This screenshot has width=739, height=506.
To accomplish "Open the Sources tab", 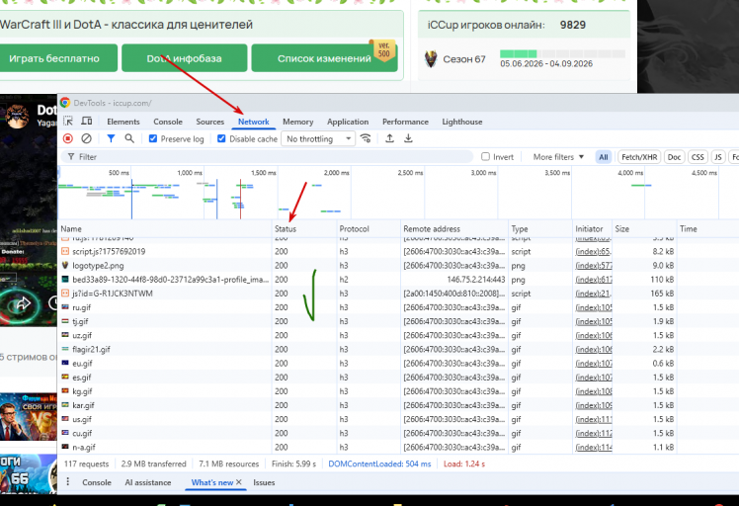I will [x=210, y=122].
